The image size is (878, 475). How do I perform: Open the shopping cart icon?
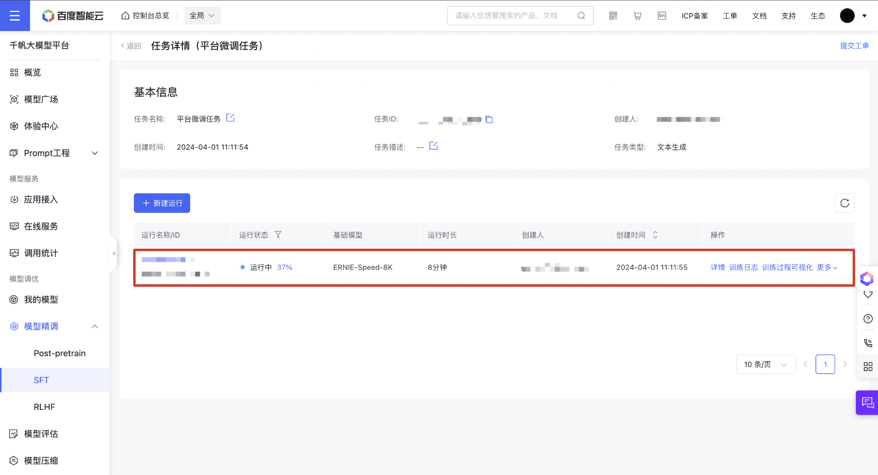(637, 16)
